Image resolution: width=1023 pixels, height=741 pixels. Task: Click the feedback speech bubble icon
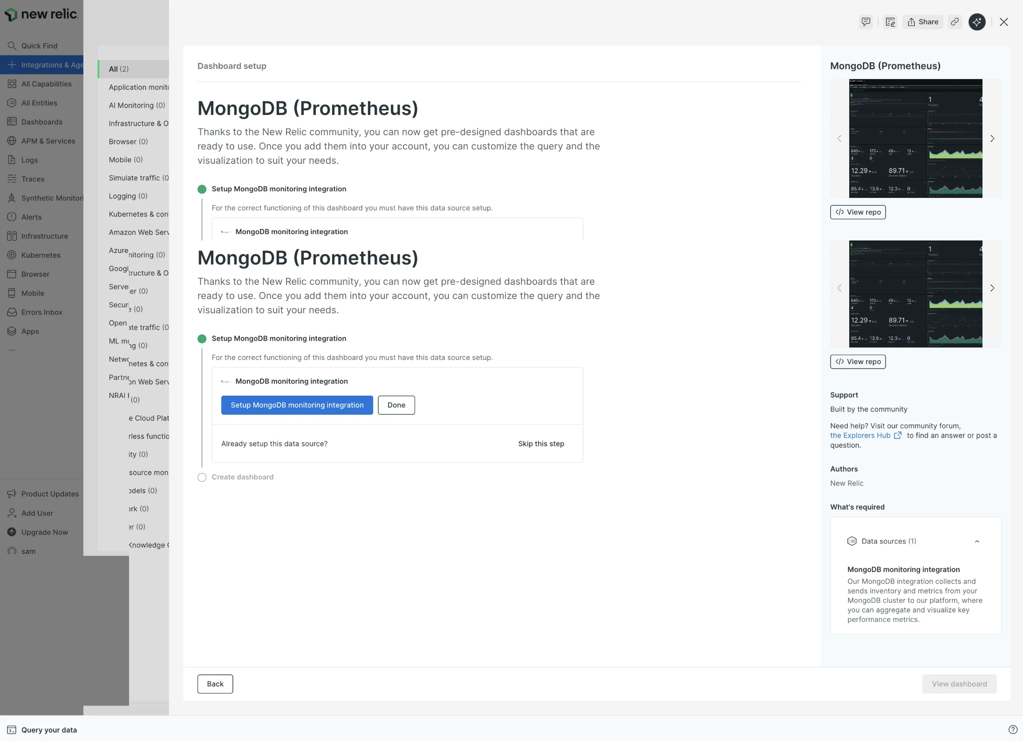point(866,22)
